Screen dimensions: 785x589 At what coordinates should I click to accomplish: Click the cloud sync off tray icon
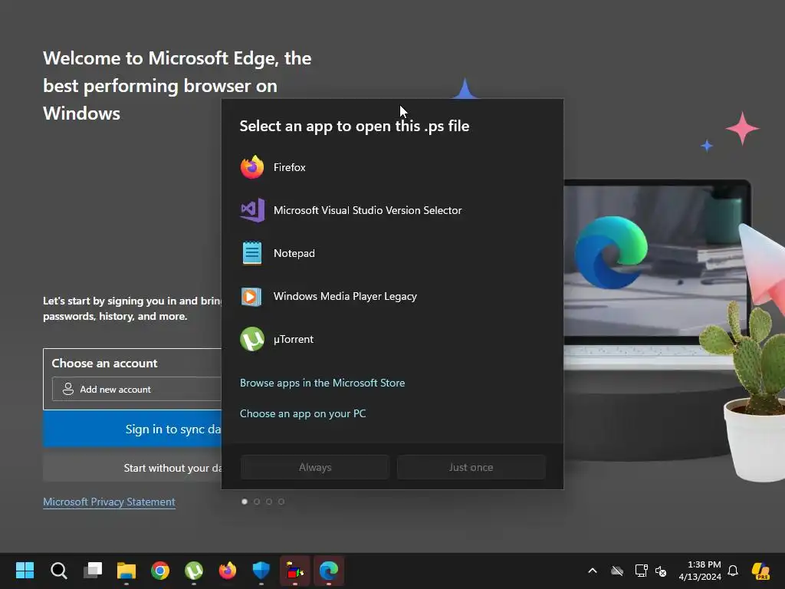[x=617, y=571]
